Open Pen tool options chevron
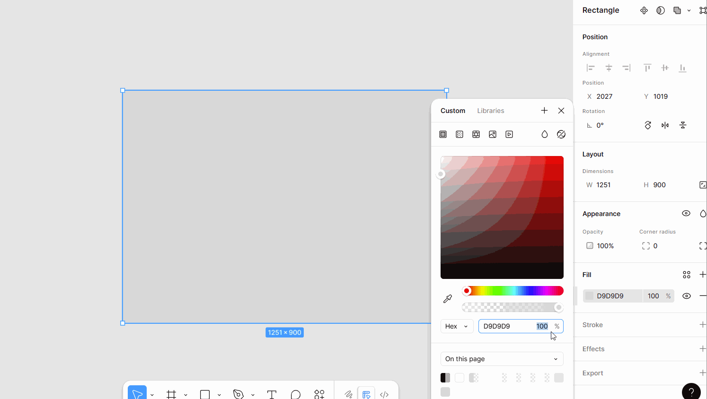The image size is (707, 399). tap(253, 395)
